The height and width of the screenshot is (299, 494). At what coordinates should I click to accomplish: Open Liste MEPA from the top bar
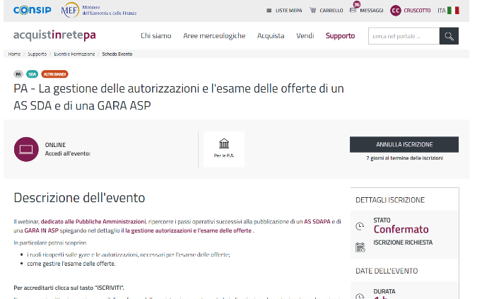[x=284, y=11]
